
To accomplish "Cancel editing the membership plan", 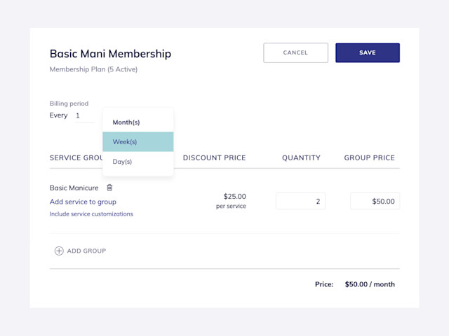I will click(x=295, y=52).
